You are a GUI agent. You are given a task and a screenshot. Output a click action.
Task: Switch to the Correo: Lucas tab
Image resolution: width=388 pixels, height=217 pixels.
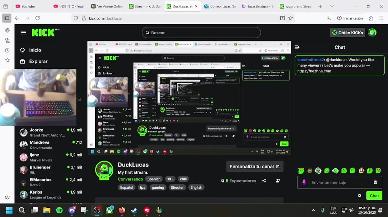tap(220, 6)
